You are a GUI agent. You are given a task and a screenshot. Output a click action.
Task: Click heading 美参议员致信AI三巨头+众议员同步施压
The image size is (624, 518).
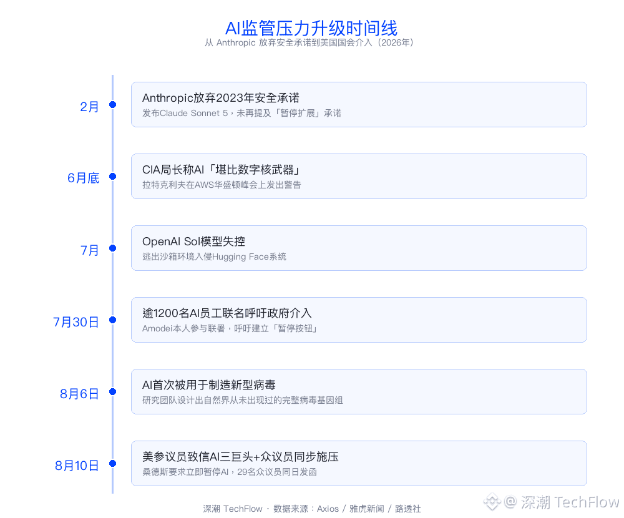[240, 457]
